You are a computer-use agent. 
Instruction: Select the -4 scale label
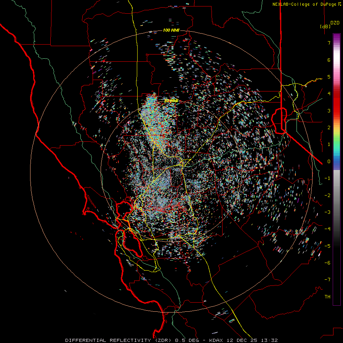click(327, 229)
